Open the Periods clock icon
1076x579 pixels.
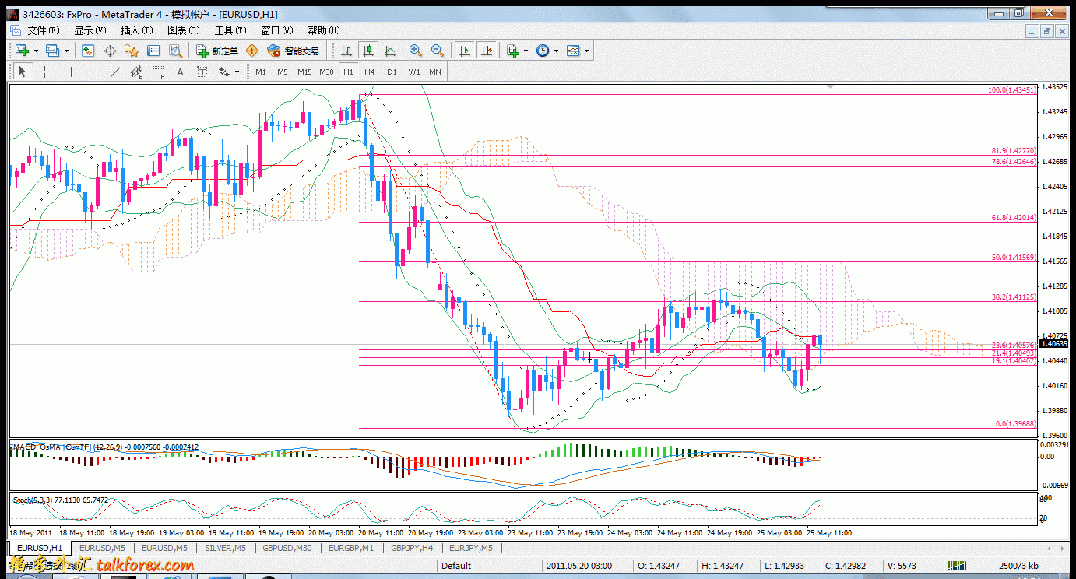[543, 51]
